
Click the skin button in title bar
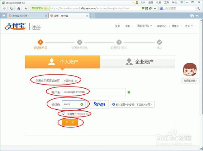[x=181, y=2]
